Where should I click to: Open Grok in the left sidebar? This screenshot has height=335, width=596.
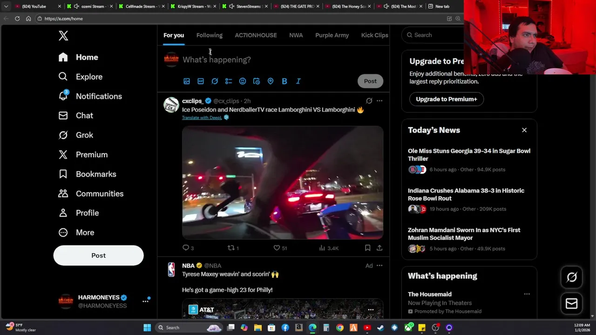[x=76, y=135]
